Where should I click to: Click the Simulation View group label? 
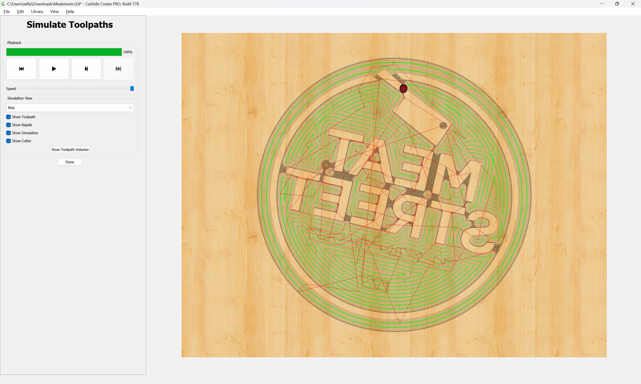pos(20,98)
